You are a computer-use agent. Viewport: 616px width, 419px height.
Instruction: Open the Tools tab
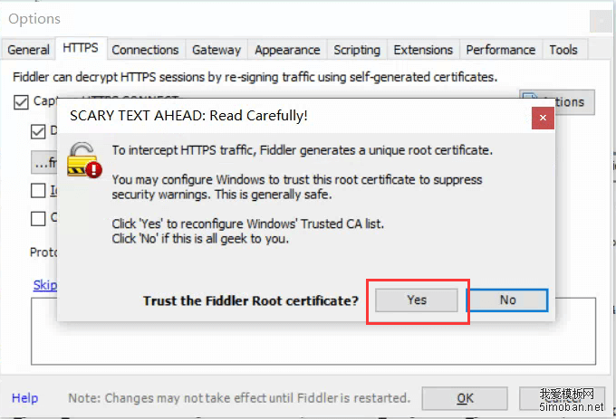pos(563,50)
